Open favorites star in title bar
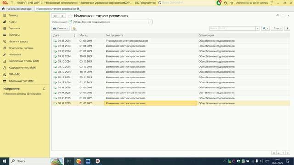Viewport: 294px width, 165px height. pyautogui.click(x=232, y=3)
